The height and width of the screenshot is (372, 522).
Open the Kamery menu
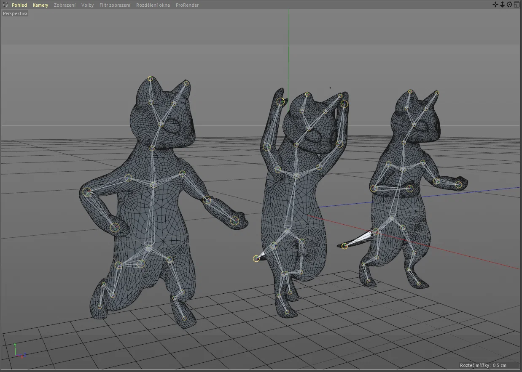40,5
